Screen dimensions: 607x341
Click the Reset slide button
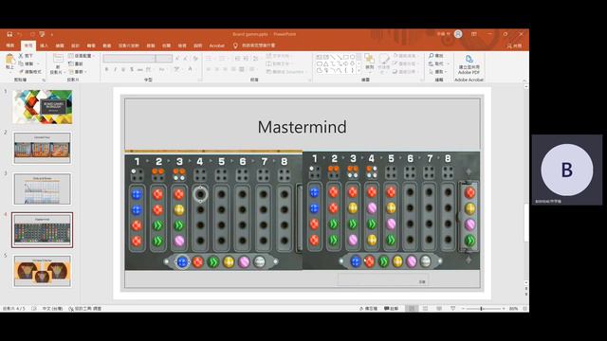tap(76, 63)
